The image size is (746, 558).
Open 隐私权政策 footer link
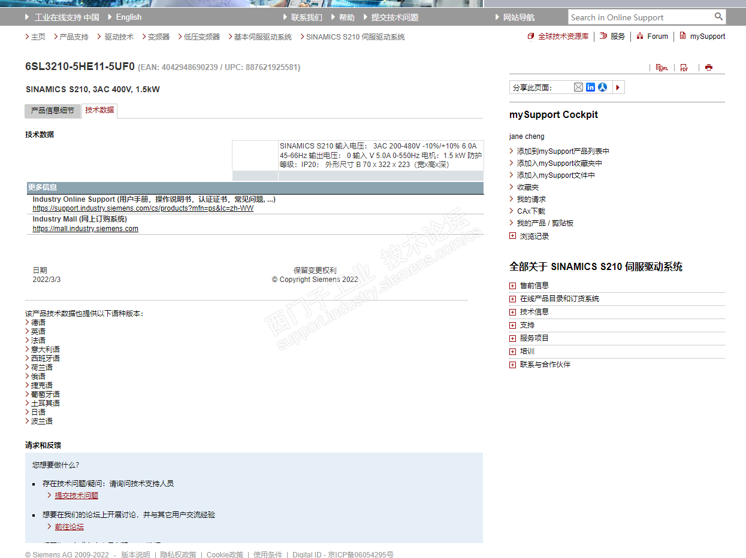pyautogui.click(x=178, y=554)
